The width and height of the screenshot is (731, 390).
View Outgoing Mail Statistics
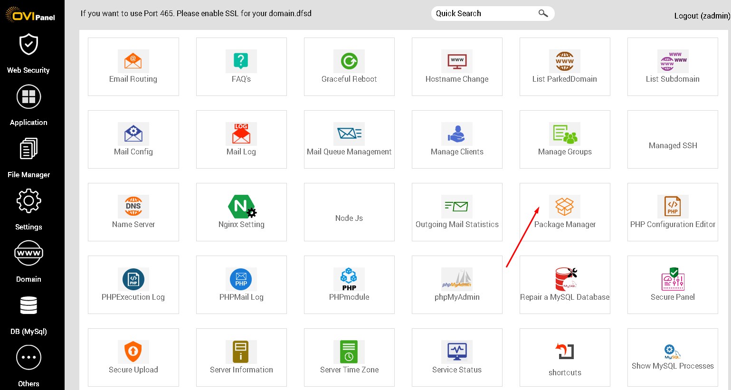point(457,211)
